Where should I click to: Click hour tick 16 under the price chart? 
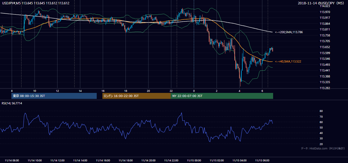pyautogui.click(x=103, y=91)
